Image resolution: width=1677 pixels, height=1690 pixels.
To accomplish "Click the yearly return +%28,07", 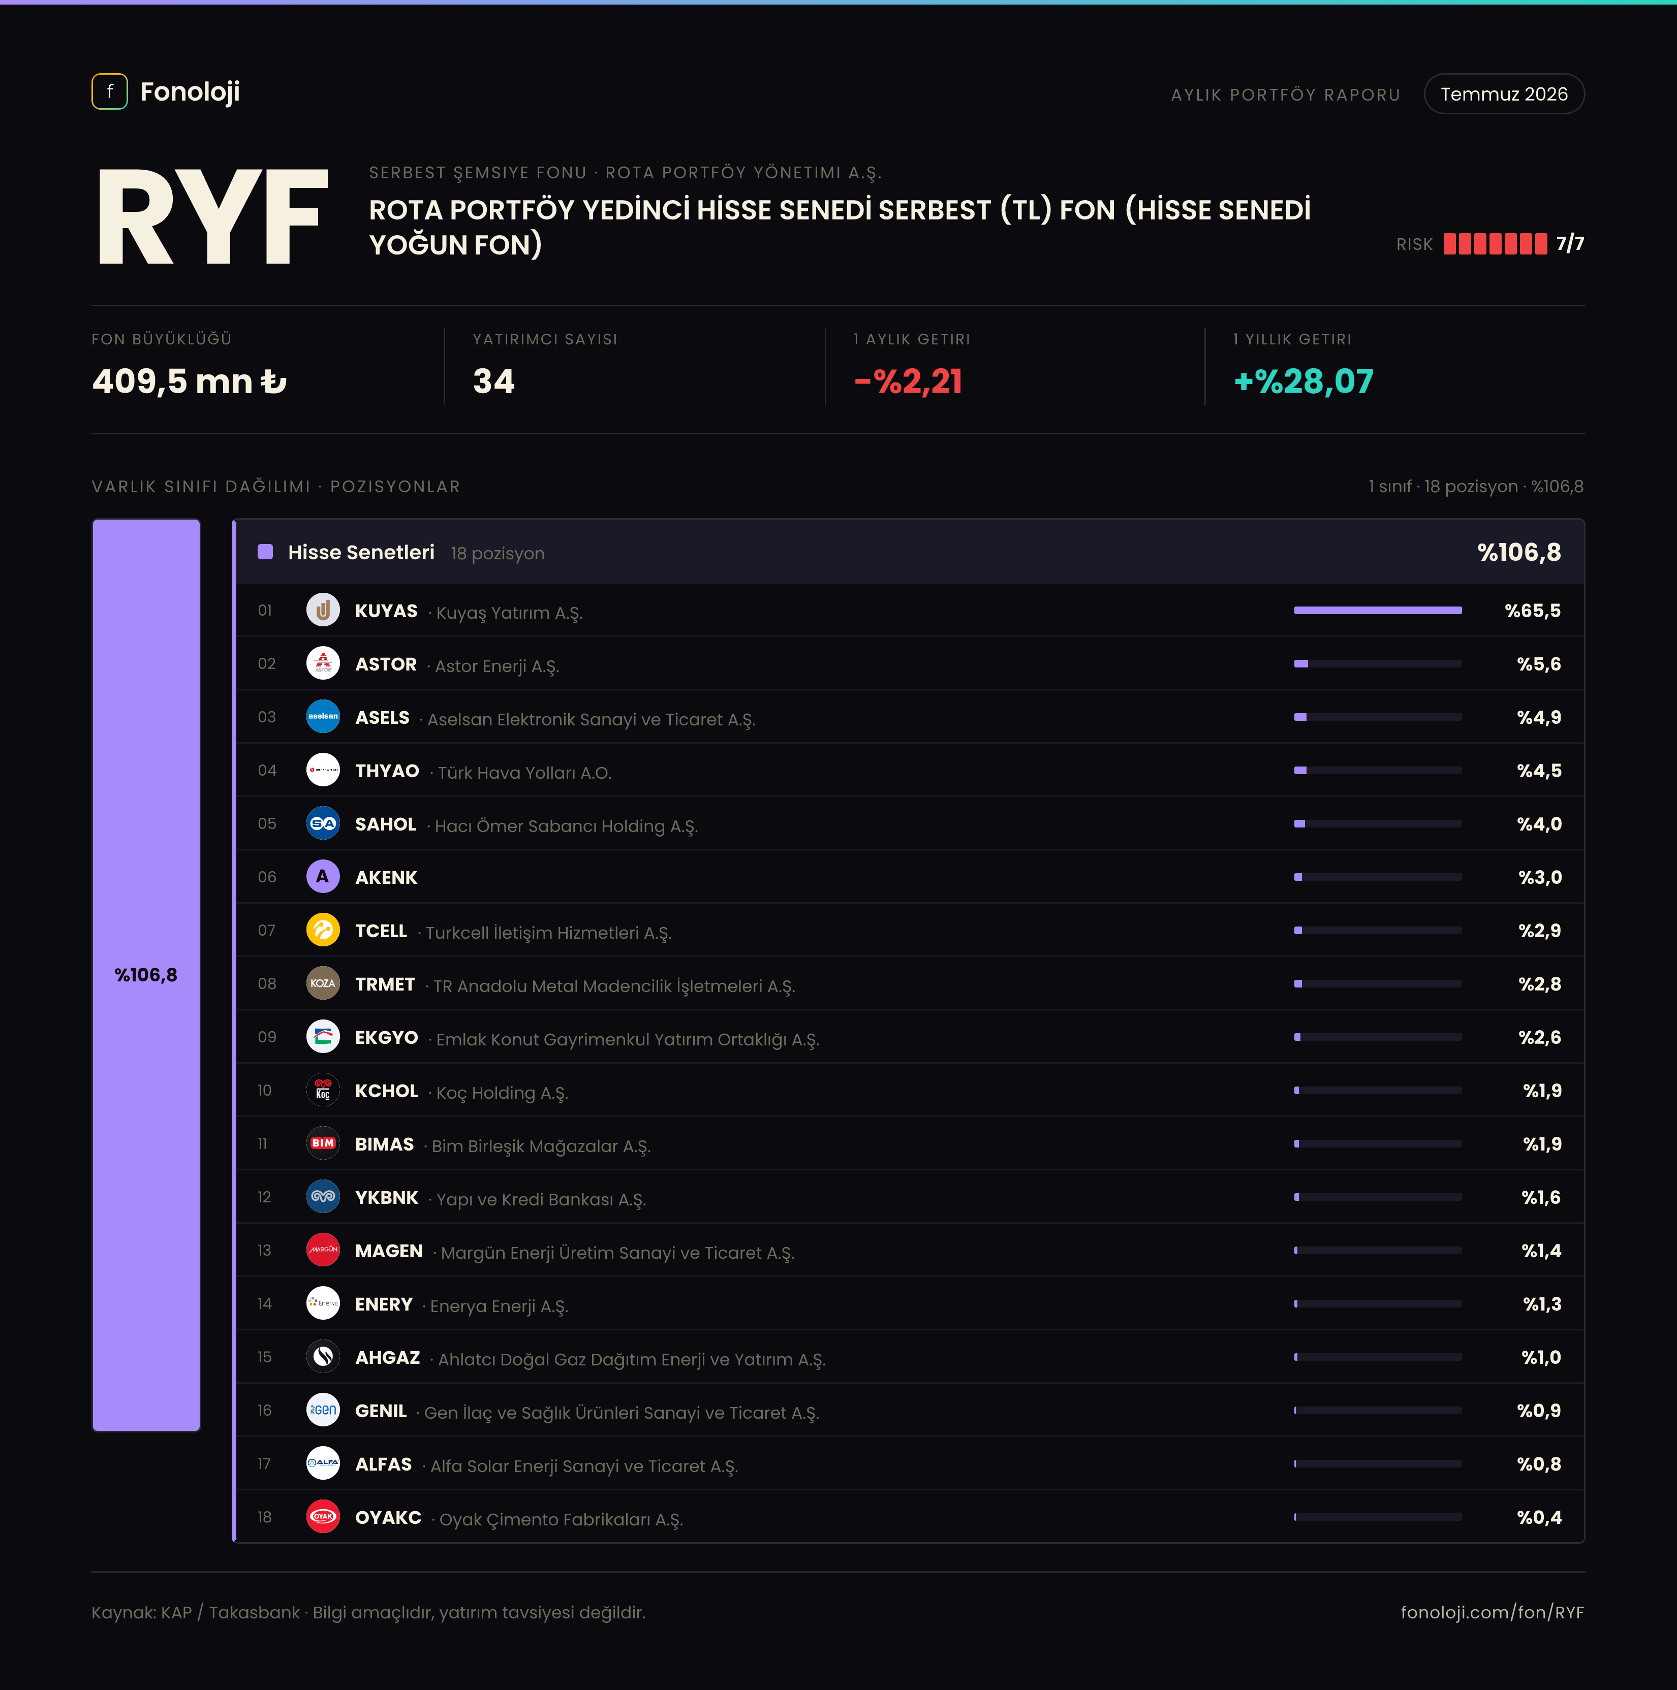I will coord(1303,381).
